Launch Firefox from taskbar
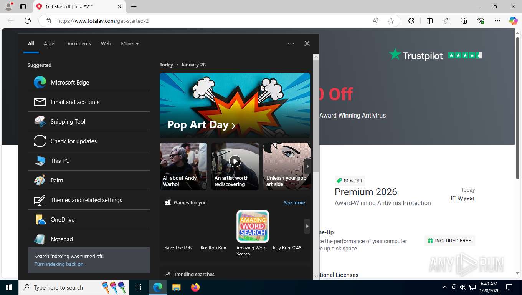The height and width of the screenshot is (295, 522). click(195, 287)
